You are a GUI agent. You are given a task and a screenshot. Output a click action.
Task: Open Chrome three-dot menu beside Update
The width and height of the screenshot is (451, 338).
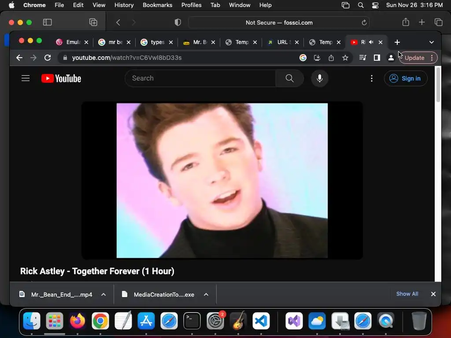(x=432, y=58)
